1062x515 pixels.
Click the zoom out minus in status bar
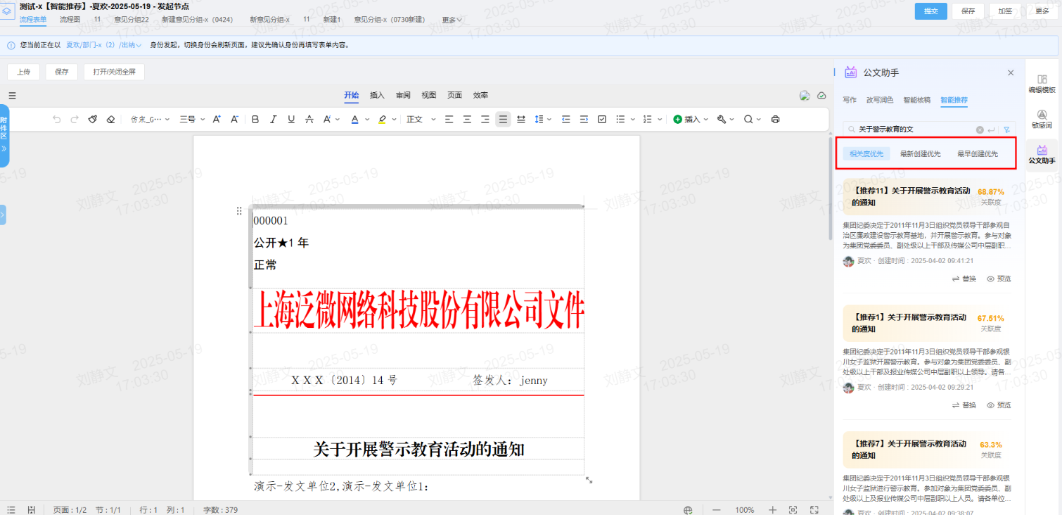[717, 509]
